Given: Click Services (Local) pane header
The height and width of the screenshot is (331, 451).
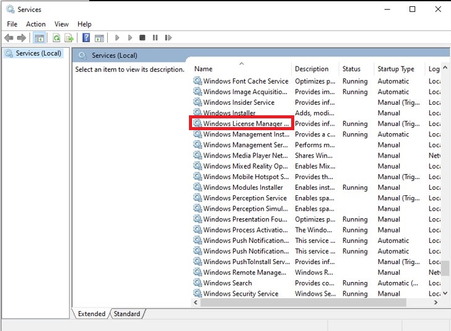Looking at the screenshot, I should click(x=115, y=56).
